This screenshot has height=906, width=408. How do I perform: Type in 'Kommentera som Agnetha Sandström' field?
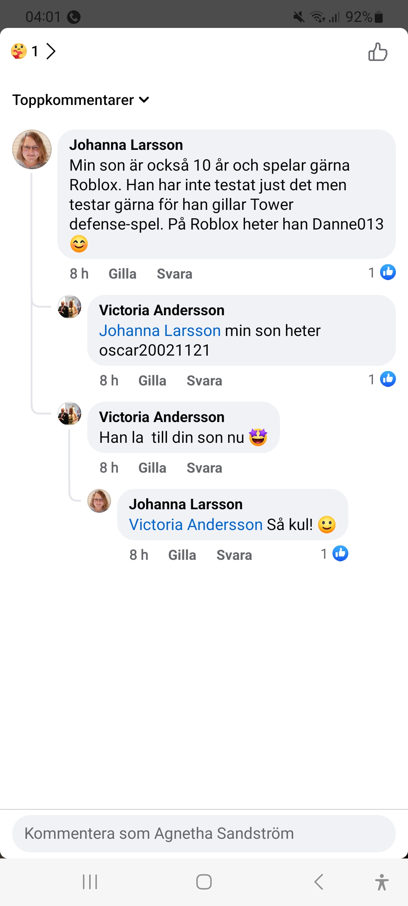(204, 834)
